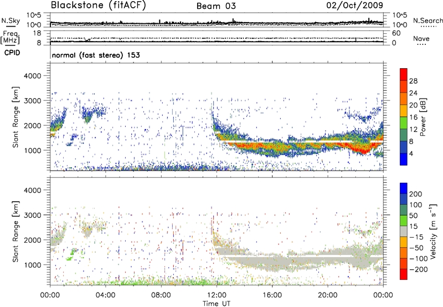Click the '12' power colorbar label

click(413, 130)
